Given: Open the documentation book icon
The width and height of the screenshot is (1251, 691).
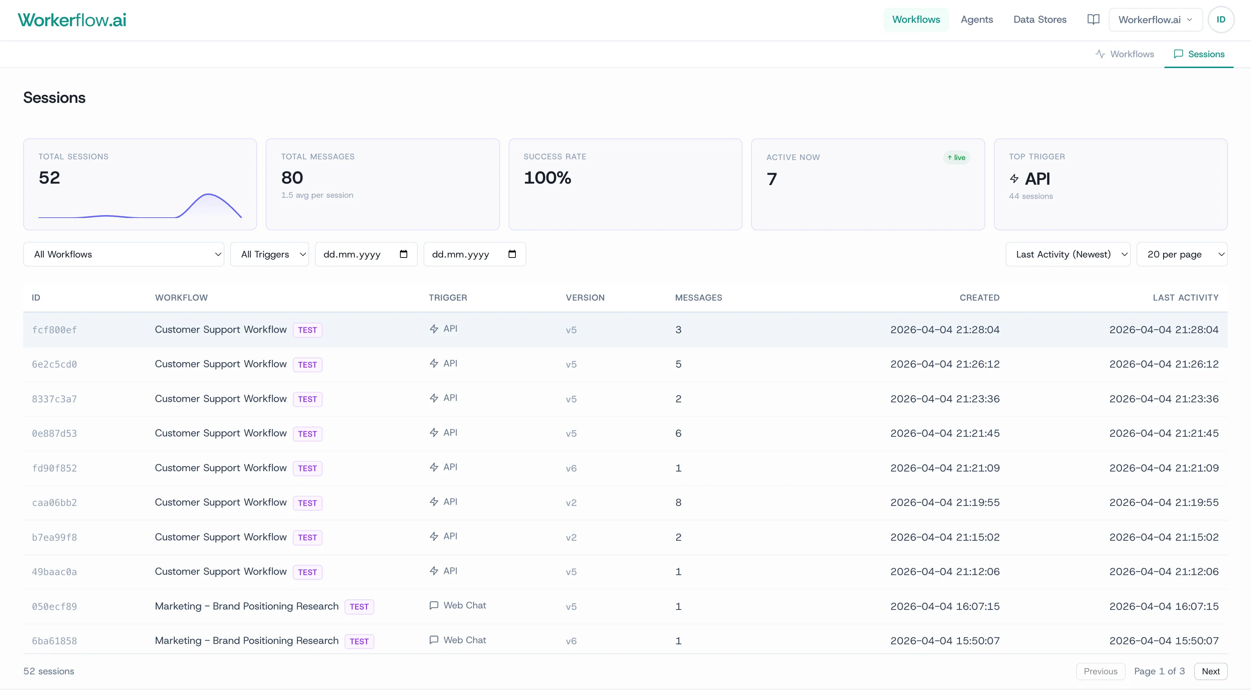Looking at the screenshot, I should pos(1093,20).
